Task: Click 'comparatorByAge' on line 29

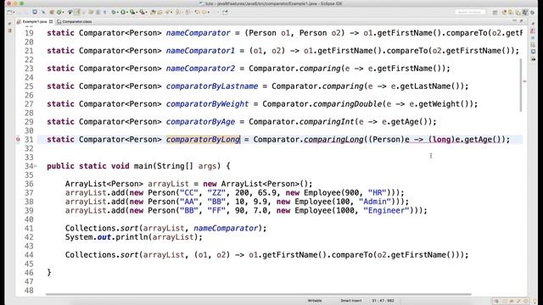Action: 200,122
